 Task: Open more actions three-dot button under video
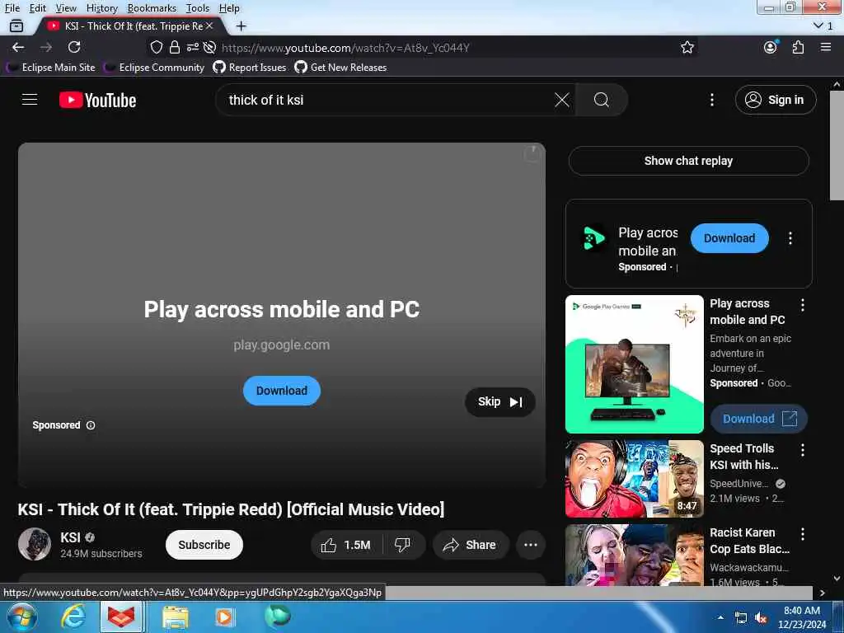pos(531,546)
